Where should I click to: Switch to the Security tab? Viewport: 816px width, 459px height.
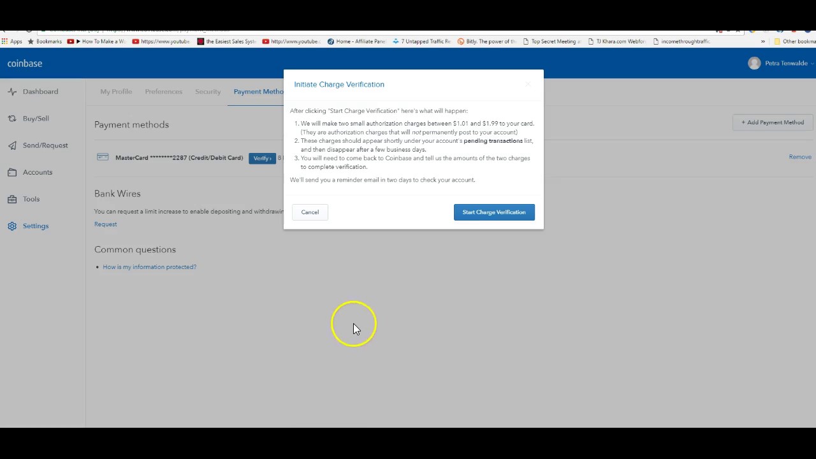[208, 92]
